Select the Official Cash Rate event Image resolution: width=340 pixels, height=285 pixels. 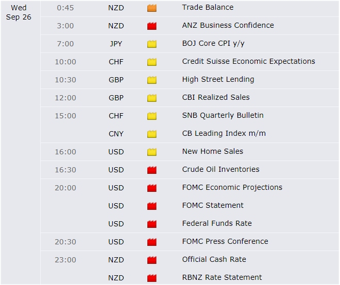point(214,259)
